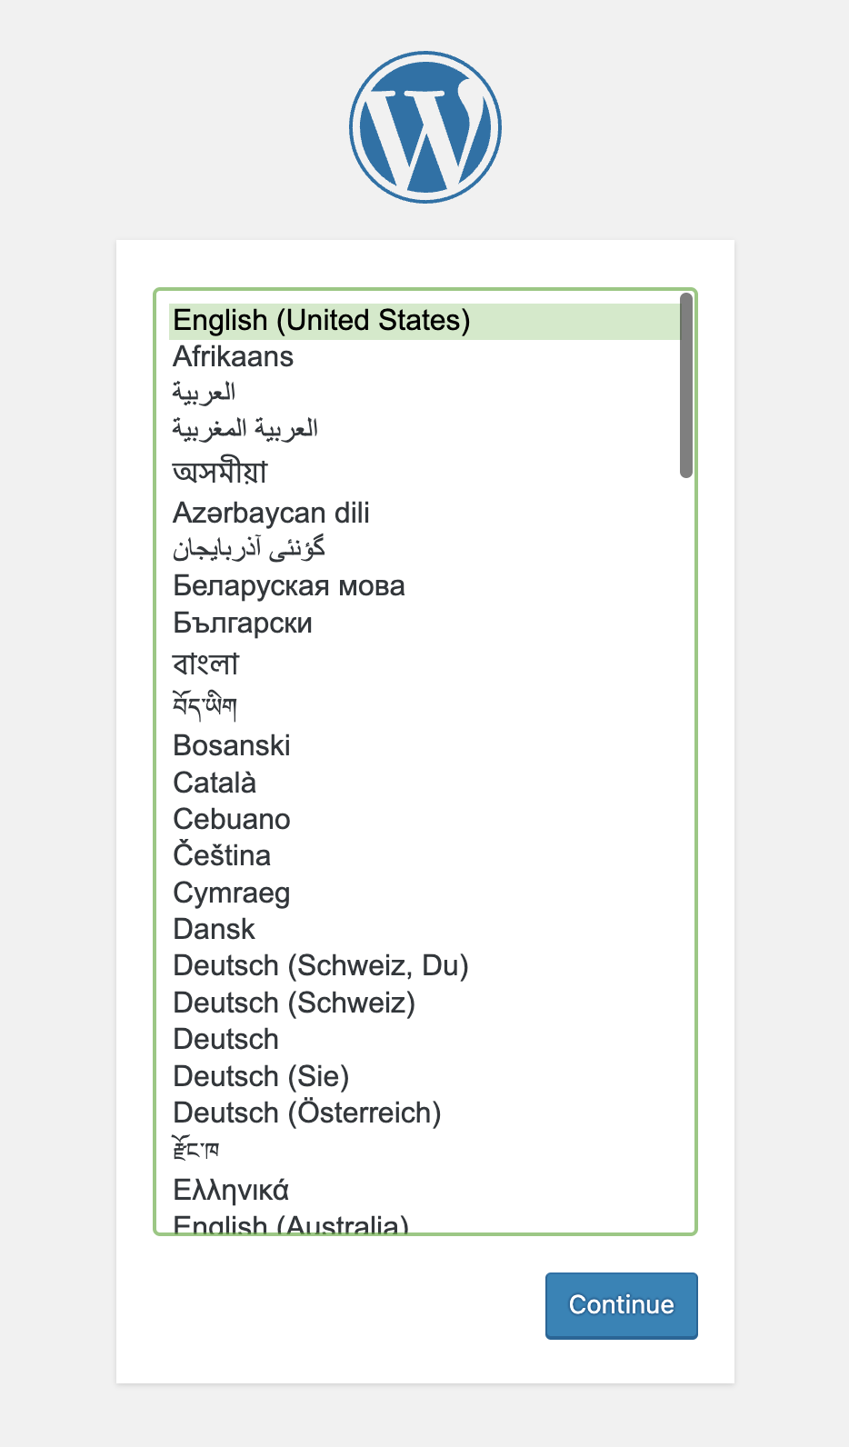
Task: Choose Cymraeg language
Action: 232,893
